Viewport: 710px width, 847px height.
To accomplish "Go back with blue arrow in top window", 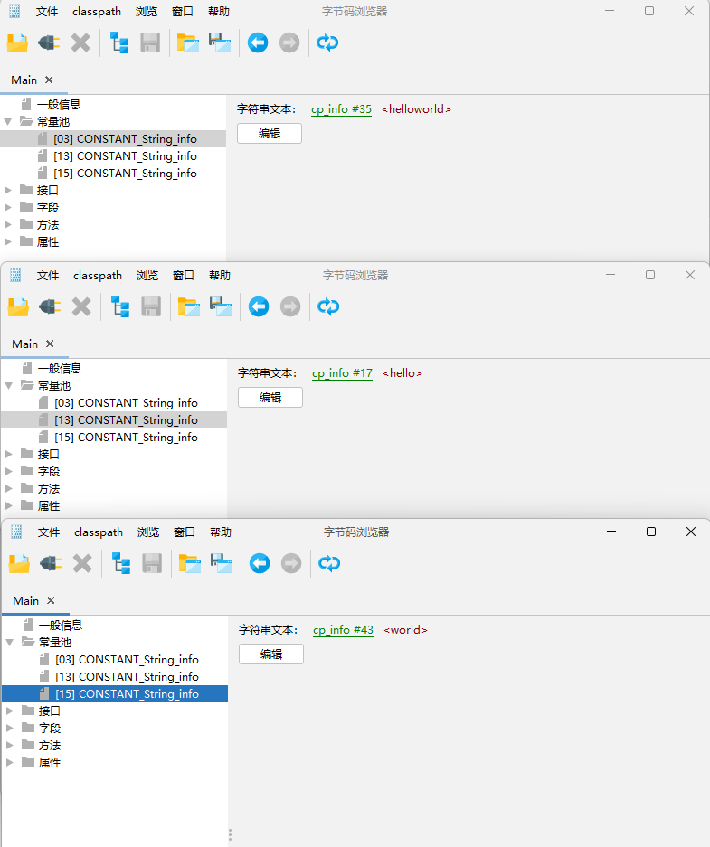I will tap(258, 42).
